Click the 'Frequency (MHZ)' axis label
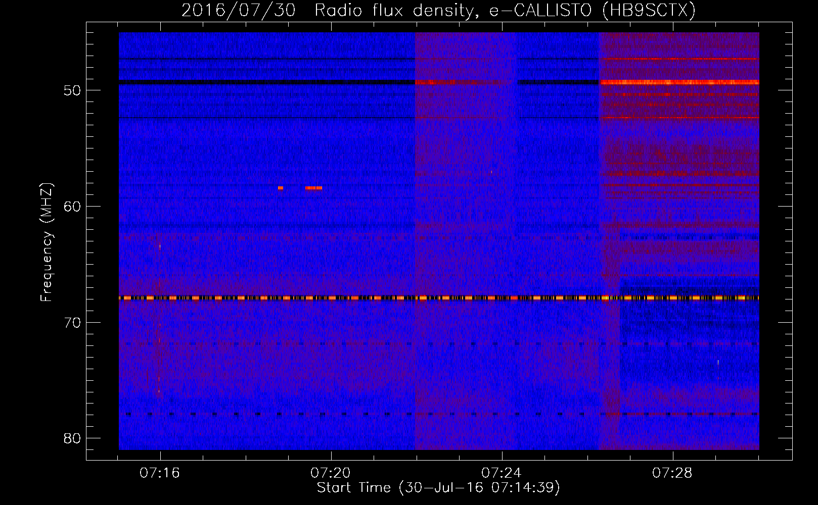Viewport: 818px width, 505px height. point(47,242)
